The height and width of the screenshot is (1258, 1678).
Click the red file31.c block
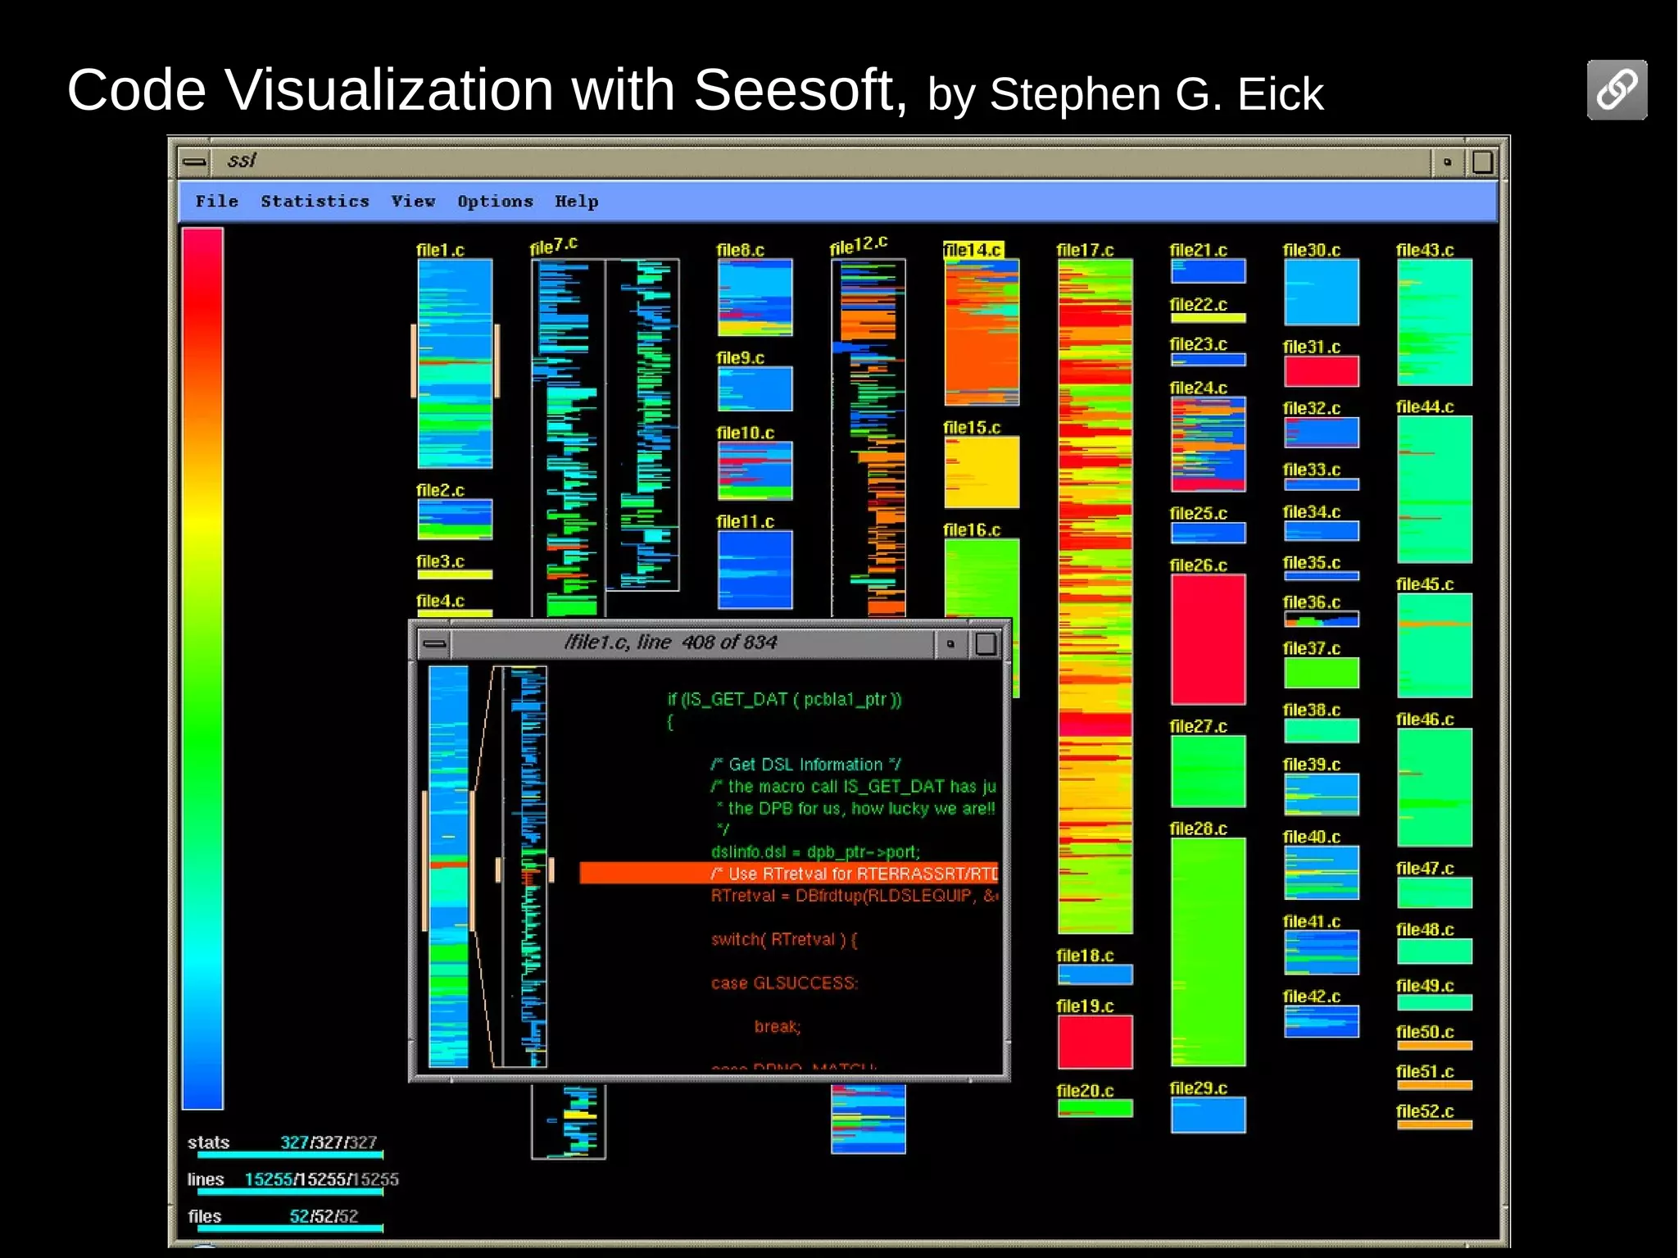(x=1321, y=371)
